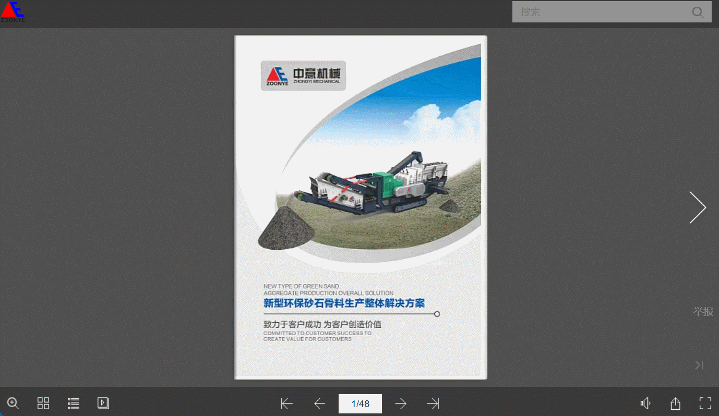Click the zoom in magnifier icon
The width and height of the screenshot is (719, 416).
(x=13, y=403)
